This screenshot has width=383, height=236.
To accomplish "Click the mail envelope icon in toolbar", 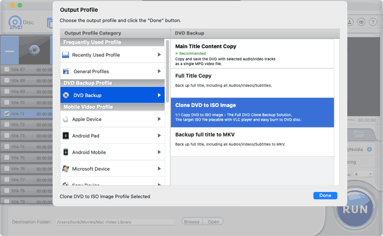I will pyautogui.click(x=361, y=22).
